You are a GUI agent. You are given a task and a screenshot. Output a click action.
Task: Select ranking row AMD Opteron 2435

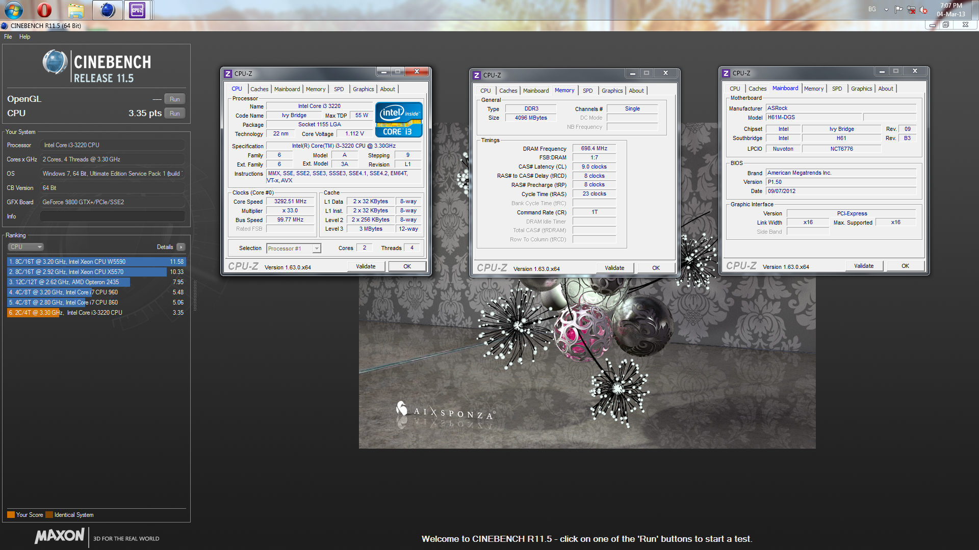(x=96, y=282)
